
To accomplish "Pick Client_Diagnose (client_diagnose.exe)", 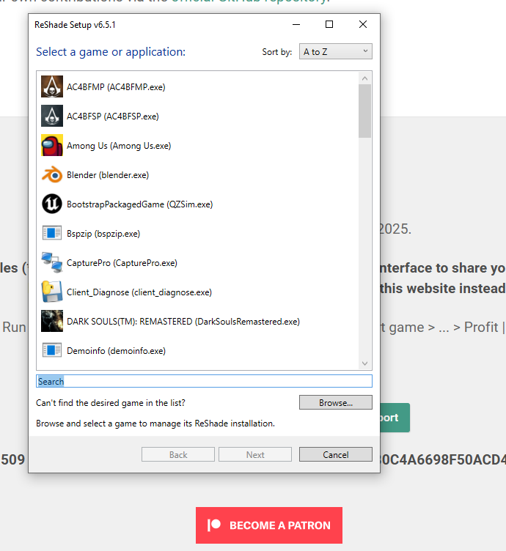I will tap(197, 292).
